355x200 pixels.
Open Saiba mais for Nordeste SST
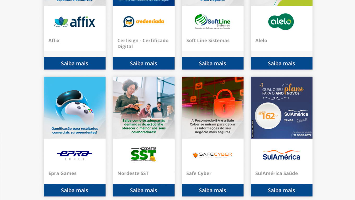pyautogui.click(x=144, y=190)
